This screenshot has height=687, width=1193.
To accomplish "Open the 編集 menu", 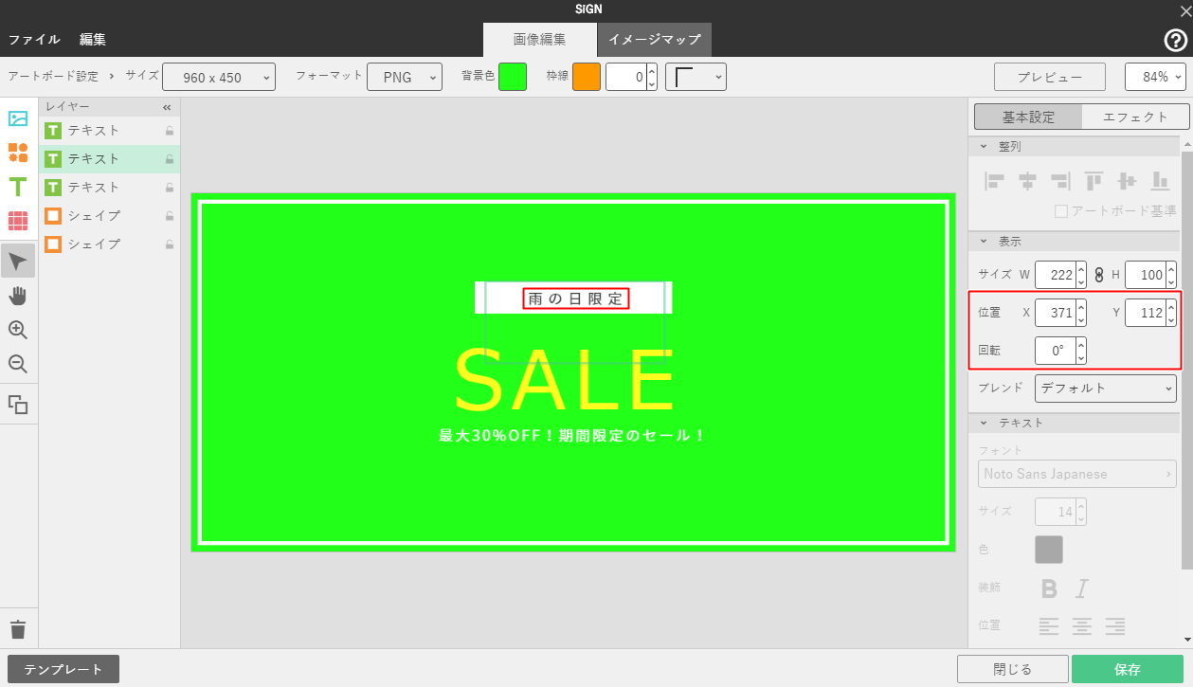I will pyautogui.click(x=93, y=40).
